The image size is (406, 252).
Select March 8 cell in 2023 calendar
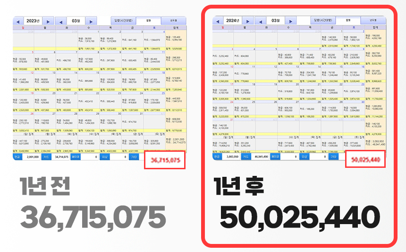point(89,60)
